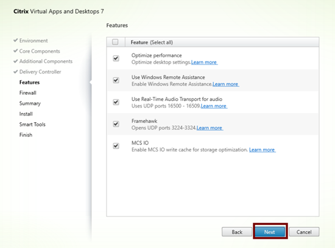
Task: Open Learn more link for Framehawk
Action: [210, 128]
